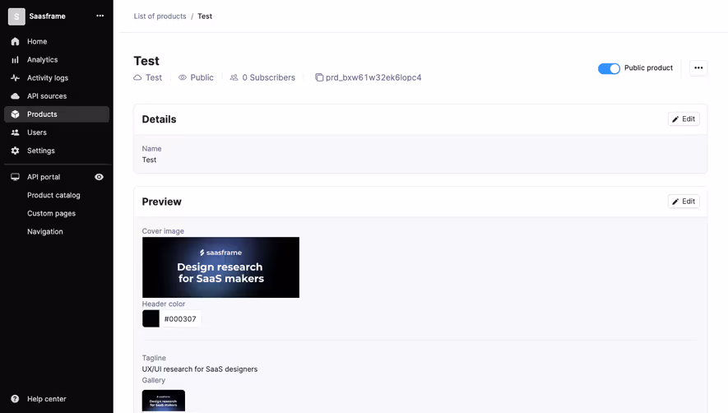The image size is (728, 413).
Task: Click the #000307 hex color value
Action: click(180, 318)
